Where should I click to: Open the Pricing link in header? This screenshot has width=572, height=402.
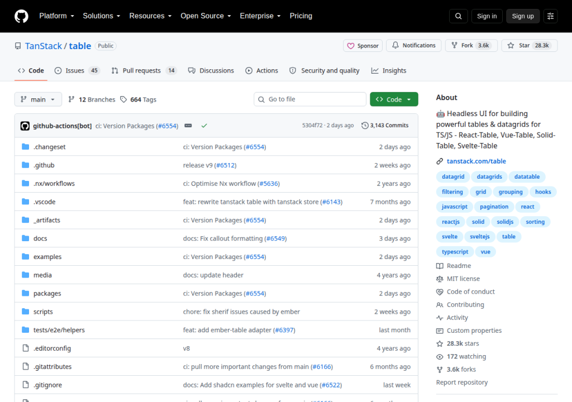(x=301, y=16)
